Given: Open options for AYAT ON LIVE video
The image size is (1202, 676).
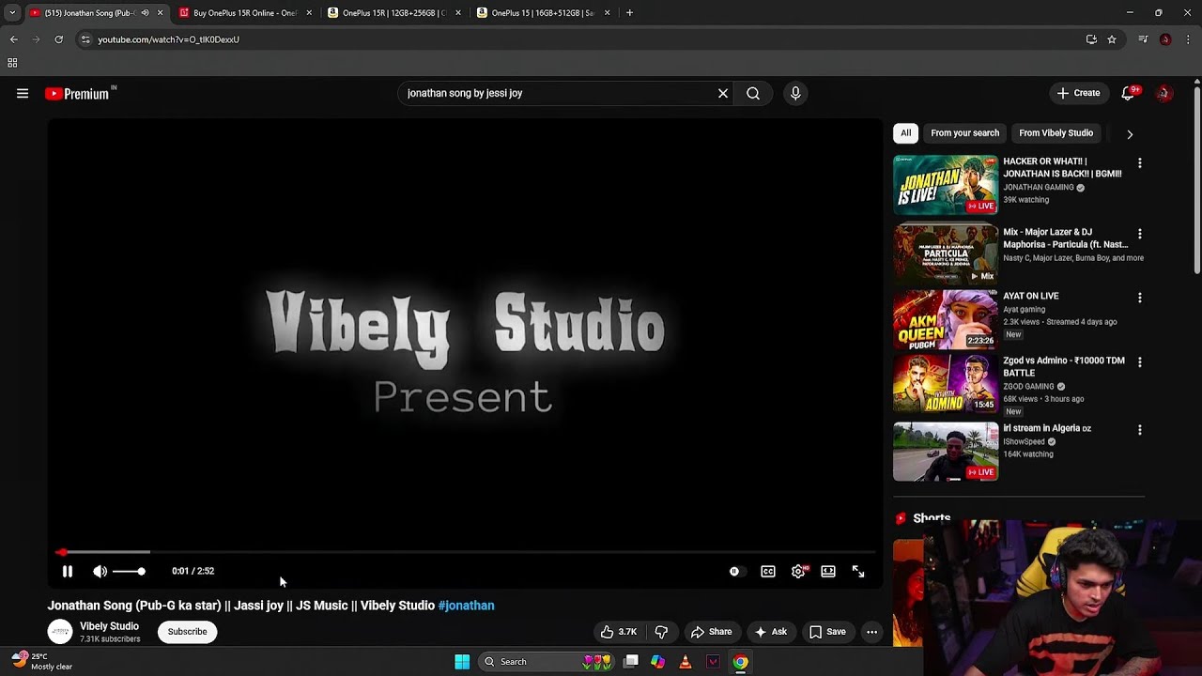Looking at the screenshot, I should click(1140, 298).
